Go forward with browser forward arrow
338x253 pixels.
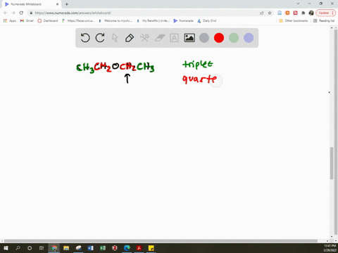tap(13, 13)
